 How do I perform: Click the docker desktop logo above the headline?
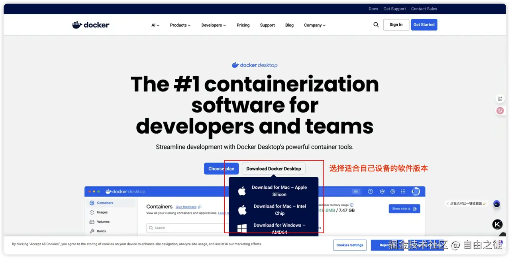(255, 65)
